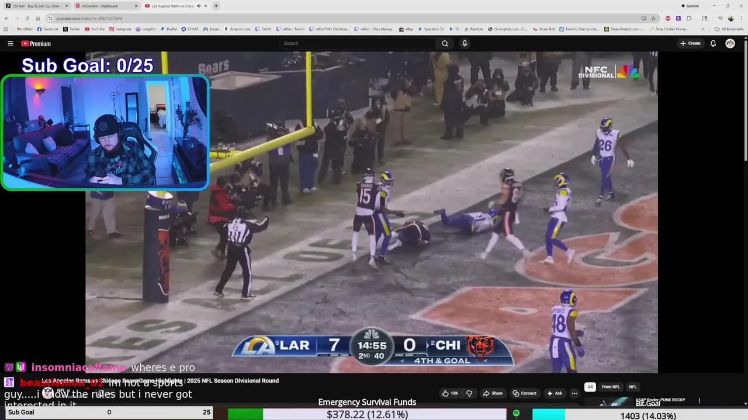The height and width of the screenshot is (420, 748).
Task: Bookmark this page with star icon
Action: pos(653,18)
